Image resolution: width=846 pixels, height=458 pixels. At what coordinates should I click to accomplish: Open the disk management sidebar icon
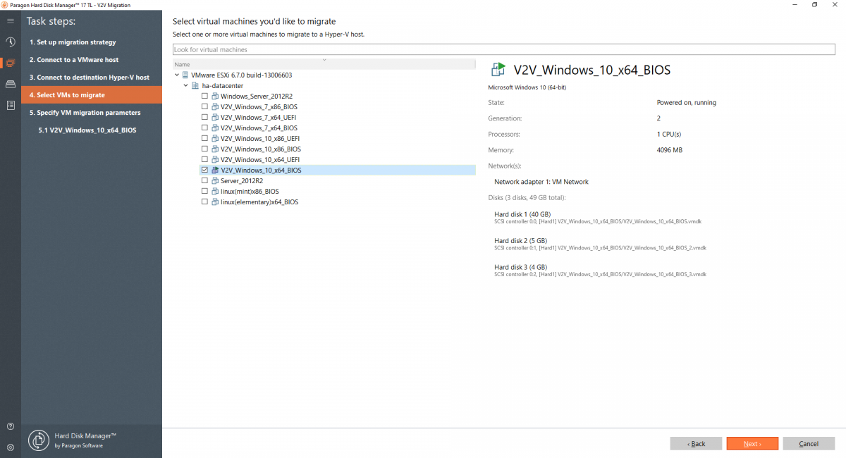click(x=10, y=84)
